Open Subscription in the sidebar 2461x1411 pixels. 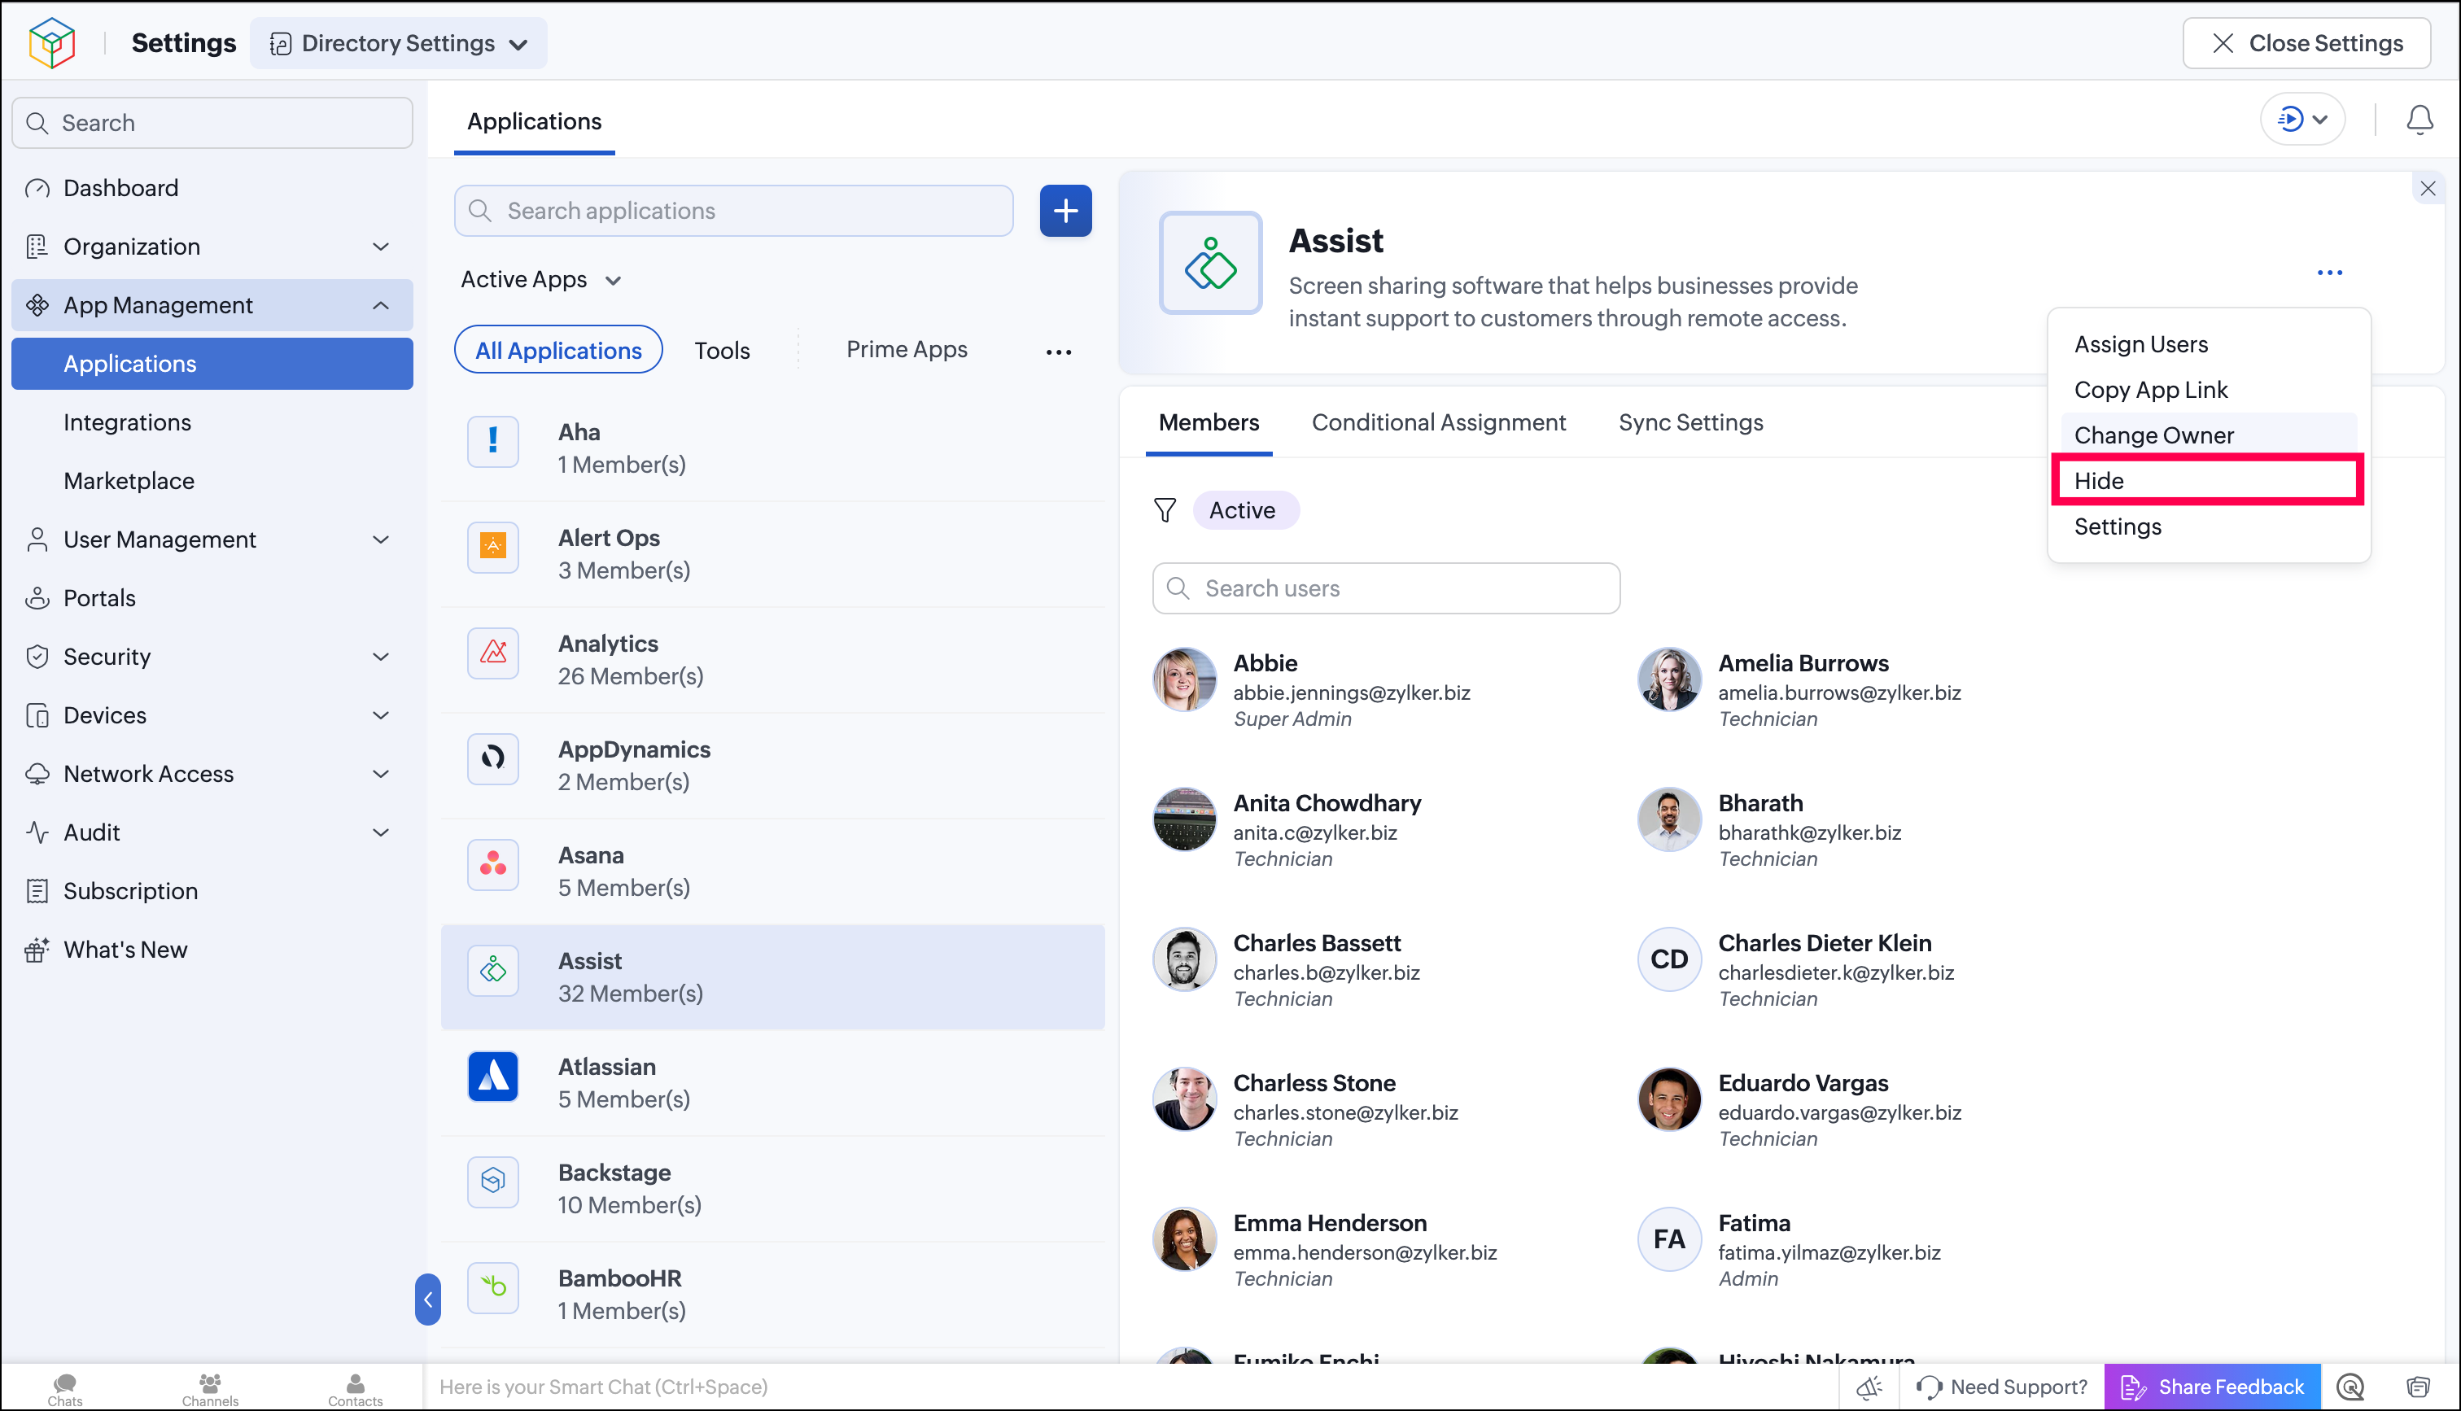pos(212,890)
